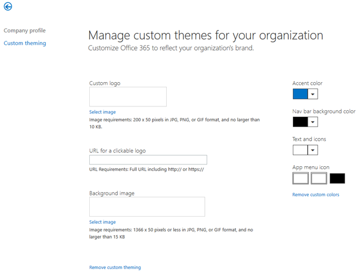Click the blue Accent color swatch

(x=300, y=94)
